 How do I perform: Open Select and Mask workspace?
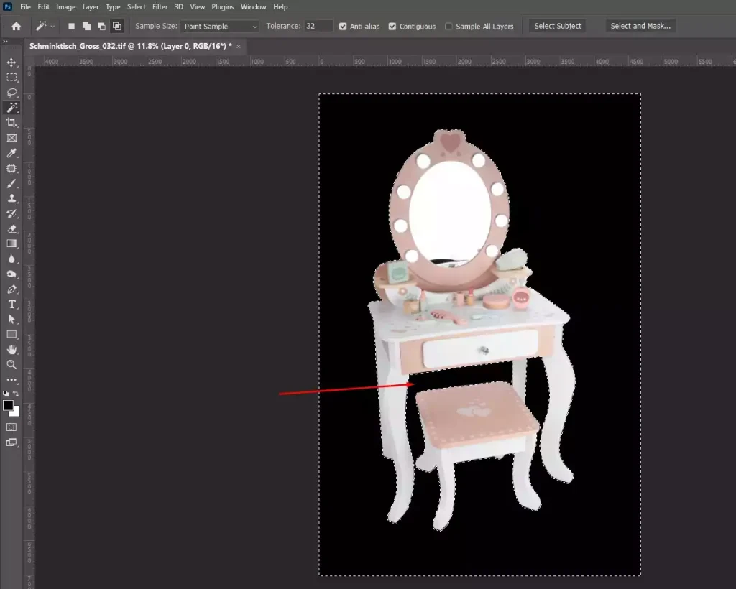[640, 26]
